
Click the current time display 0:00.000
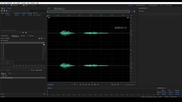tap(50, 85)
